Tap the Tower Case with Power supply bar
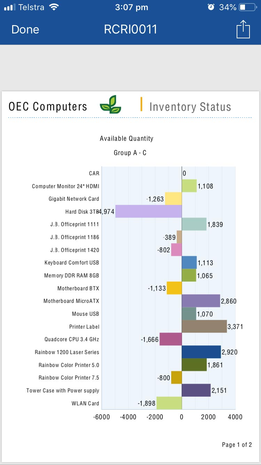 pos(196,390)
